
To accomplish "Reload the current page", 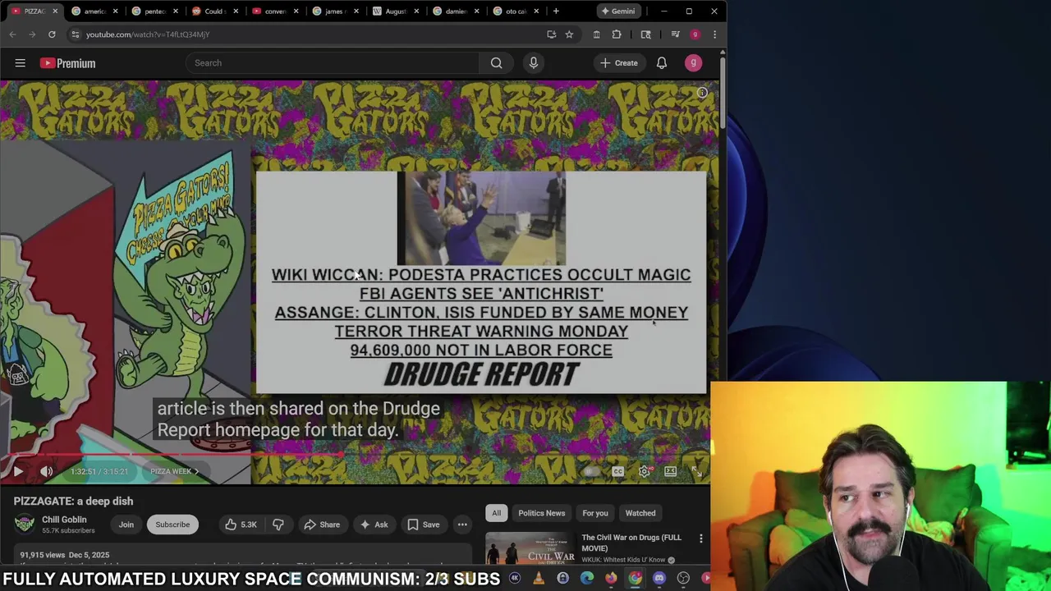I will [x=52, y=34].
